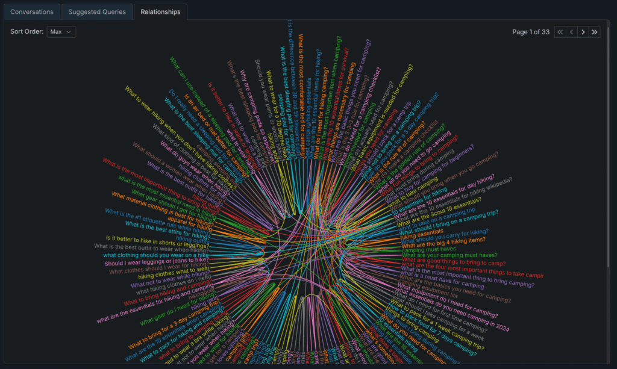This screenshot has width=617, height=369.
Task: Jump to the last page
Action: pos(595,32)
